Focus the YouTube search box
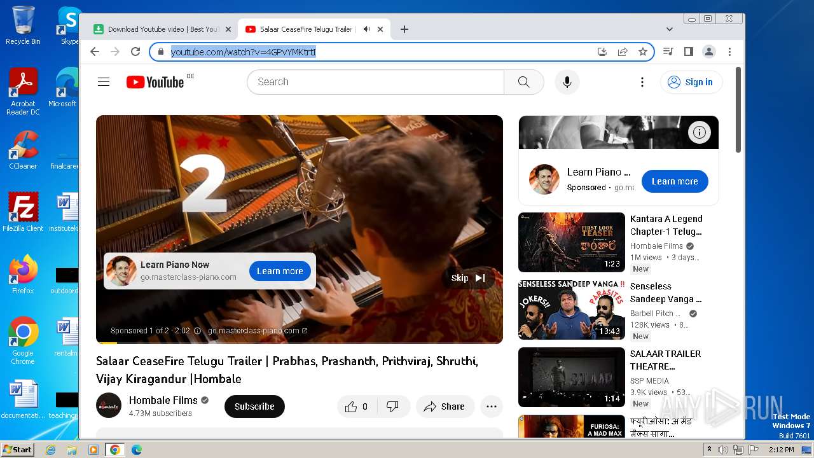Viewport: 814px width, 458px height. (375, 82)
